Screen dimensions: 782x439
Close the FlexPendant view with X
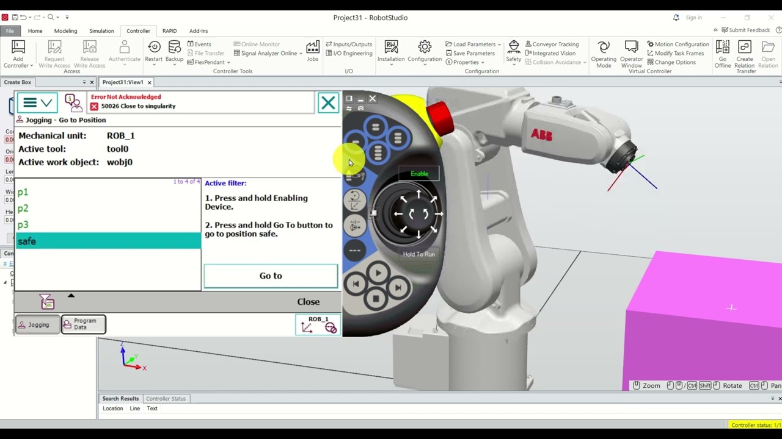[x=328, y=103]
